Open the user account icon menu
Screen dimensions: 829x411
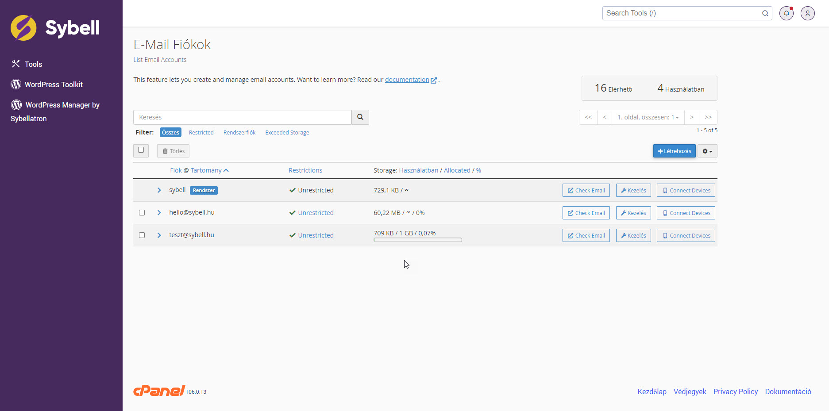point(807,13)
